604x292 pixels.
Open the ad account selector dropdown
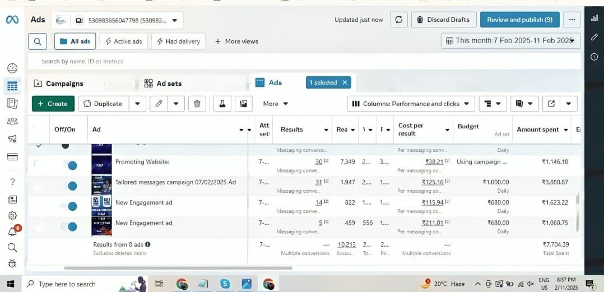[117, 20]
